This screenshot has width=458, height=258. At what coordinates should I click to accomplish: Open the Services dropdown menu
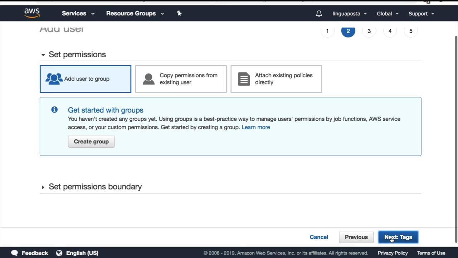(78, 14)
